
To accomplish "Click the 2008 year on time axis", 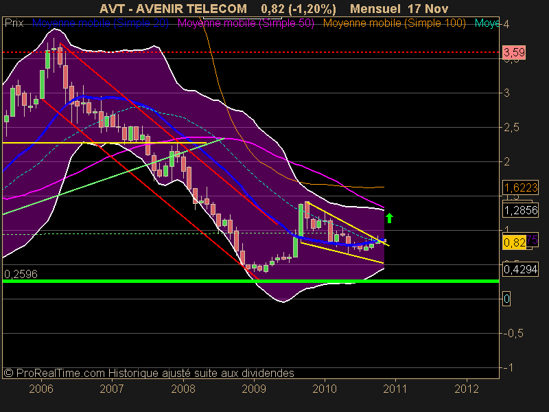I will [183, 389].
